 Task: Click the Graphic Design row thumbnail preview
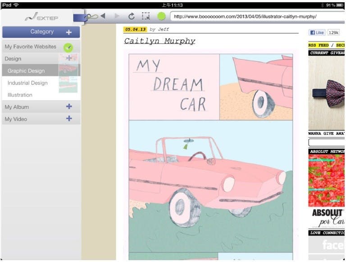click(x=68, y=70)
